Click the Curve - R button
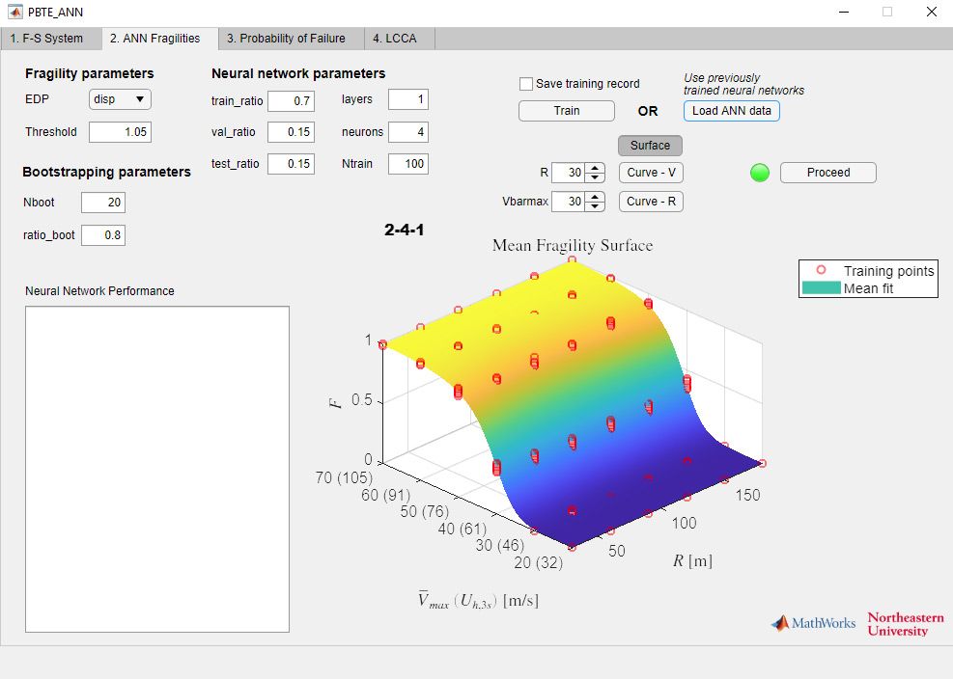This screenshot has height=679, width=953. pos(649,201)
